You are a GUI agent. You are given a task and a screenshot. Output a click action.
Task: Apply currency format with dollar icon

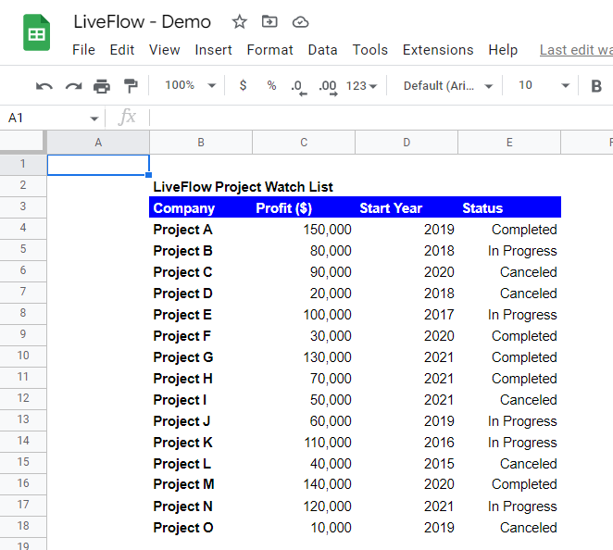click(243, 85)
